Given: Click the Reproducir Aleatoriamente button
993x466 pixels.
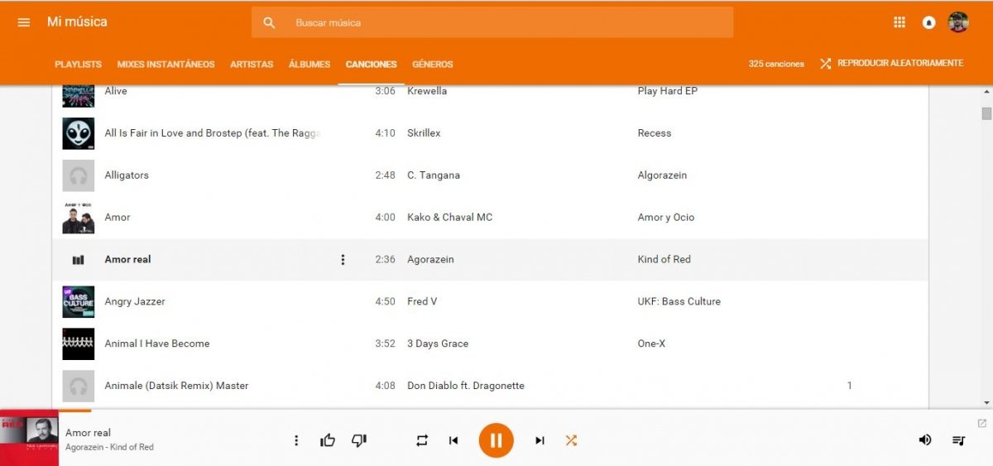Looking at the screenshot, I should [891, 64].
